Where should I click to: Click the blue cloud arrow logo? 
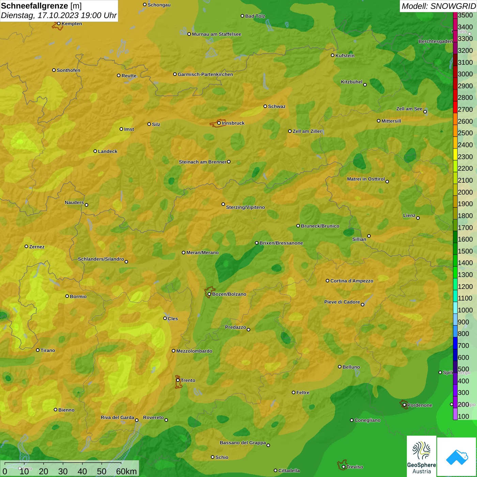pyautogui.click(x=457, y=457)
